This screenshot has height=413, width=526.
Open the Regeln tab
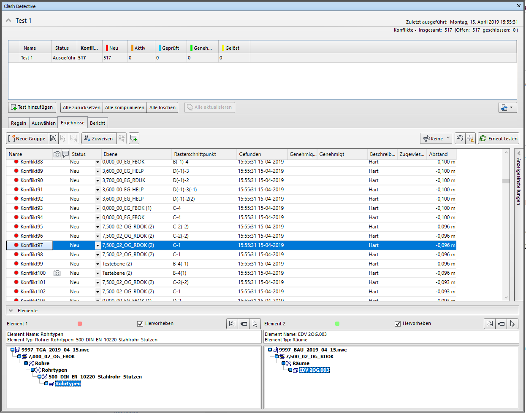(x=19, y=123)
